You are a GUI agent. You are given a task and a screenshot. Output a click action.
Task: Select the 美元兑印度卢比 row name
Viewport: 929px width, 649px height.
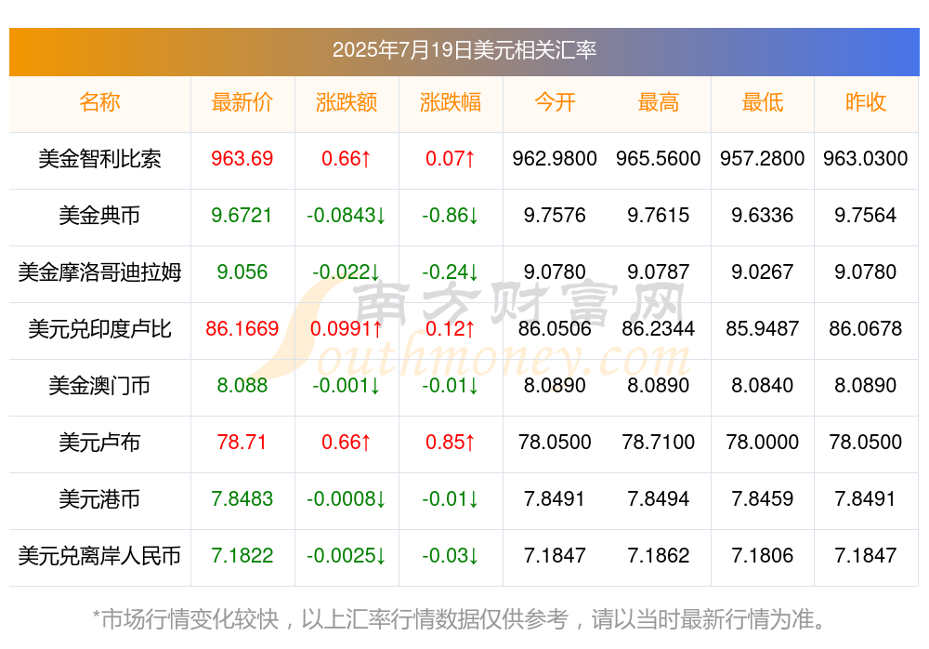point(99,328)
